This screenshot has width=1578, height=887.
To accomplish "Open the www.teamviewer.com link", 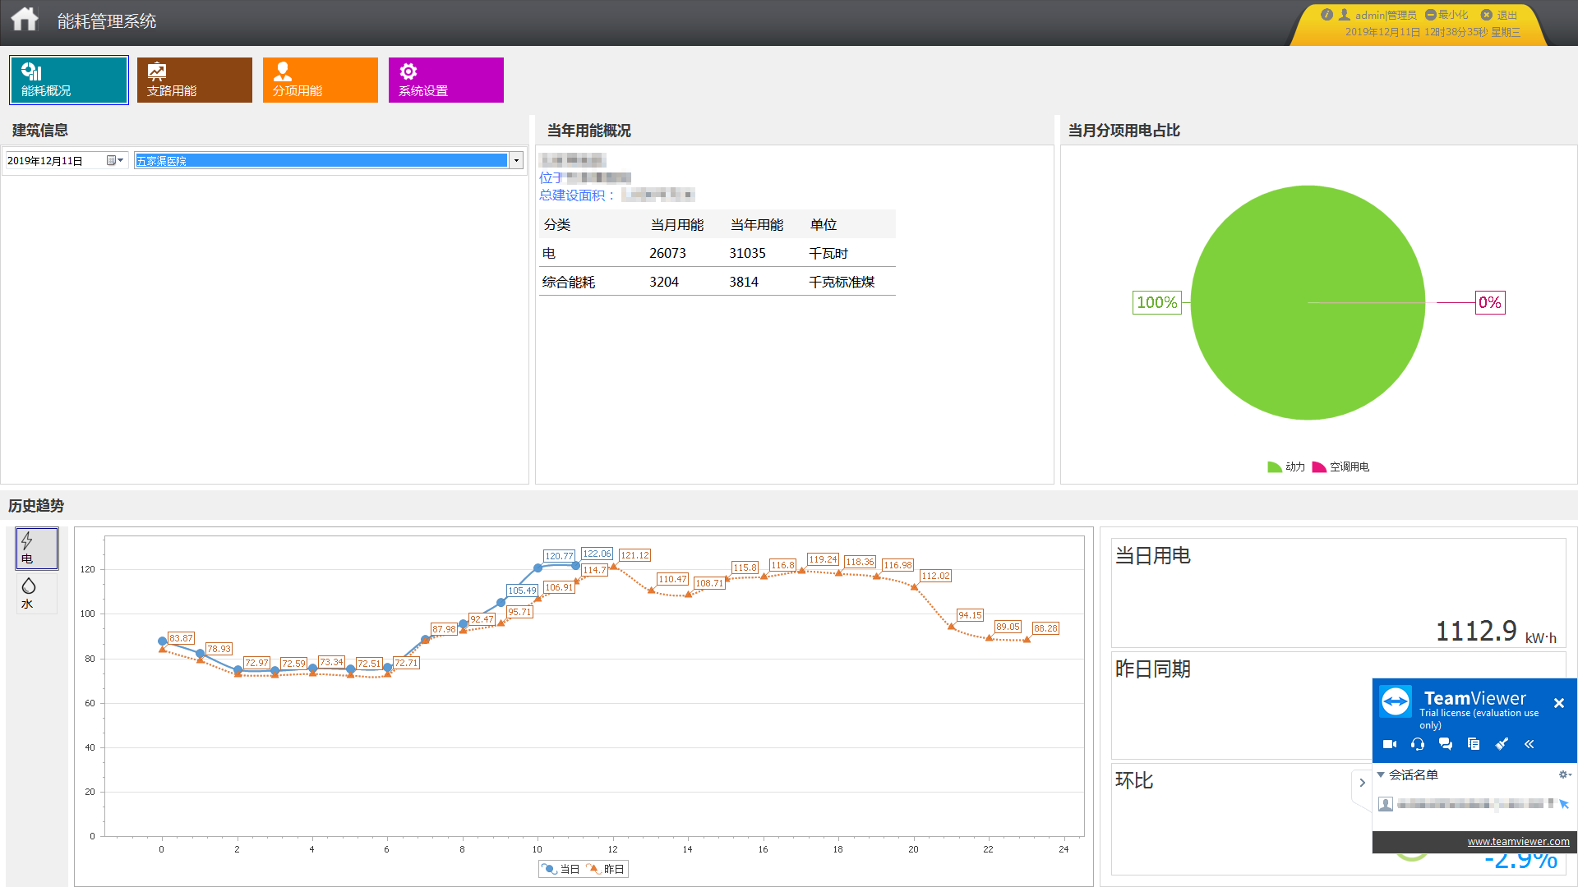I will (x=1518, y=841).
